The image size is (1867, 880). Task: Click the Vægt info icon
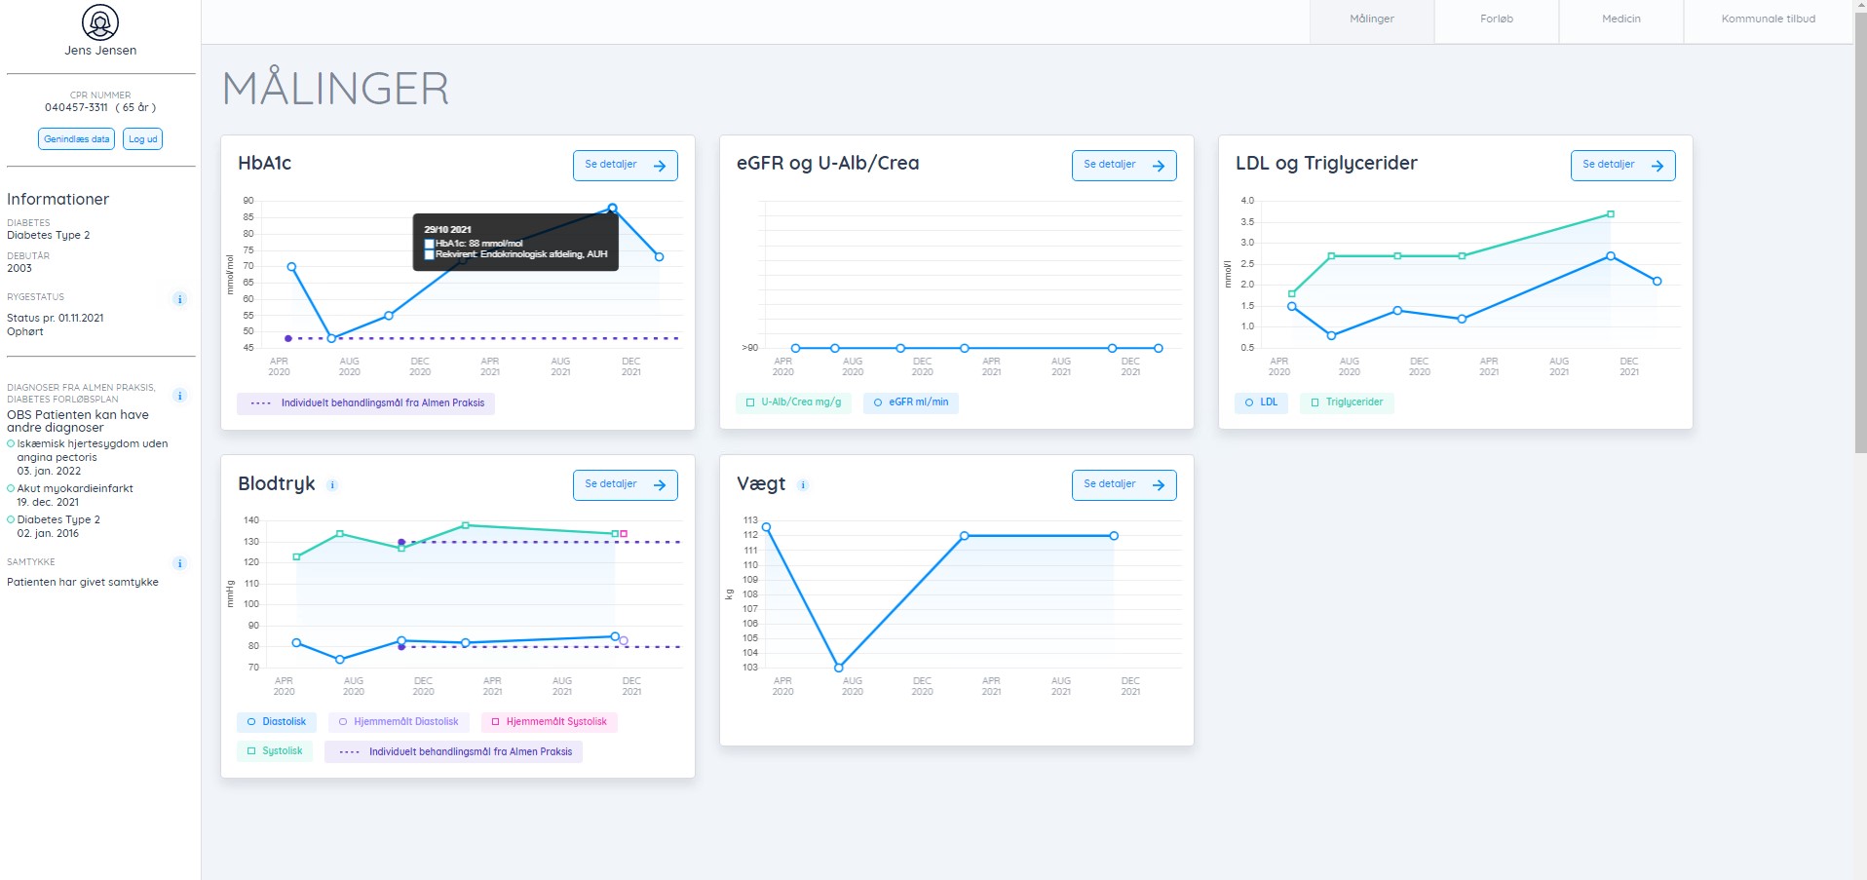(803, 485)
